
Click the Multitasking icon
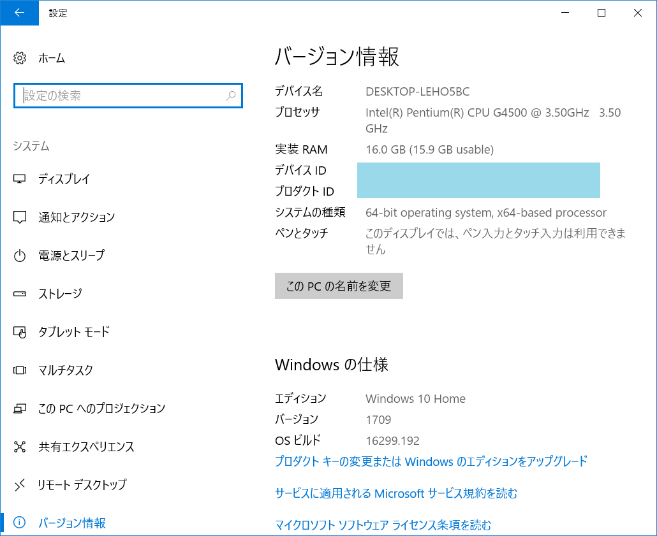pyautogui.click(x=20, y=370)
